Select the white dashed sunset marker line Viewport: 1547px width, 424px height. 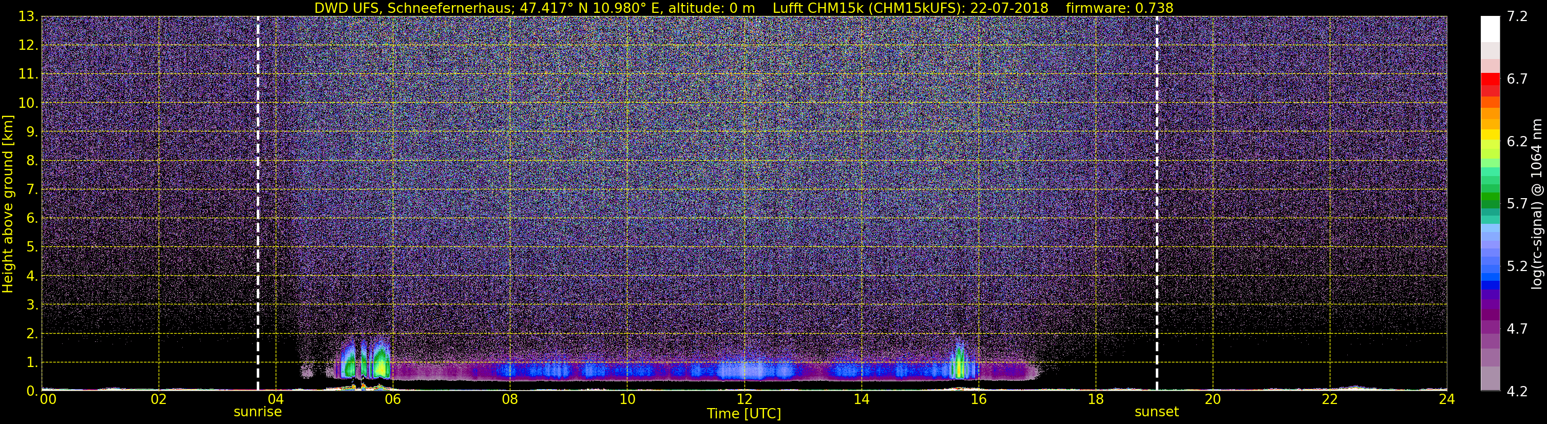(x=1157, y=203)
